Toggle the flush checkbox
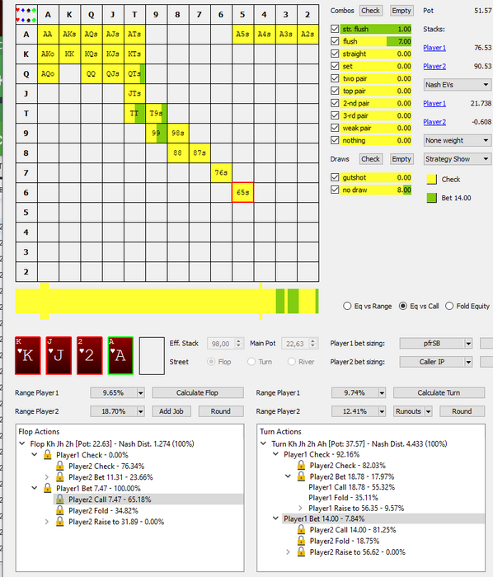This screenshot has width=493, height=577. pyautogui.click(x=335, y=41)
